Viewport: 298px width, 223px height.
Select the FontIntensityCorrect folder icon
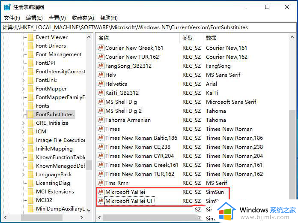(30, 72)
